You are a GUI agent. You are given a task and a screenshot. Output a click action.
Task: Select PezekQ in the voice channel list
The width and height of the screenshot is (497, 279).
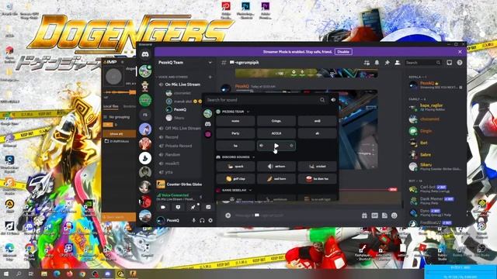point(180,109)
